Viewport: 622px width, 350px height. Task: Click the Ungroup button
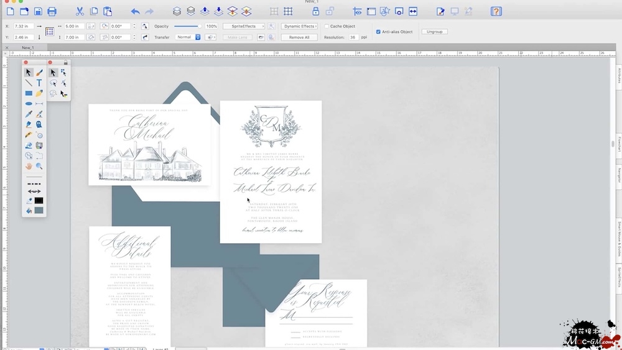point(434,31)
